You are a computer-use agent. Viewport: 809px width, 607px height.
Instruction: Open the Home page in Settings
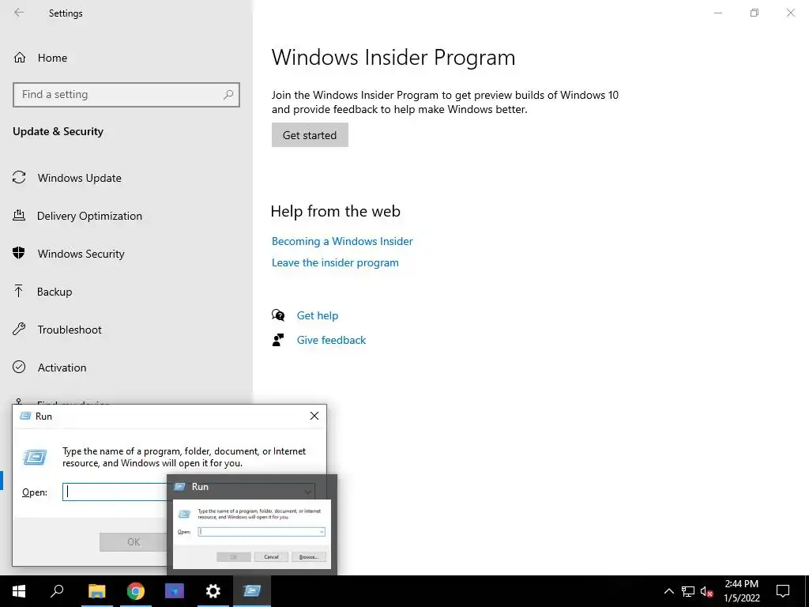(52, 58)
